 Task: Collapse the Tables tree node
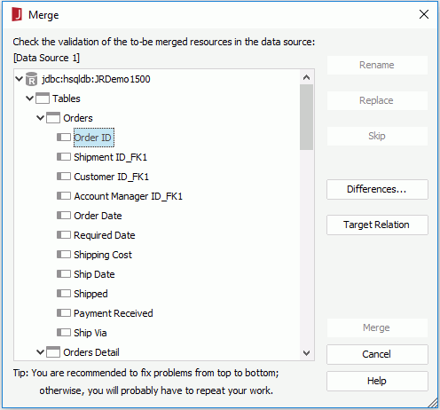[x=29, y=99]
